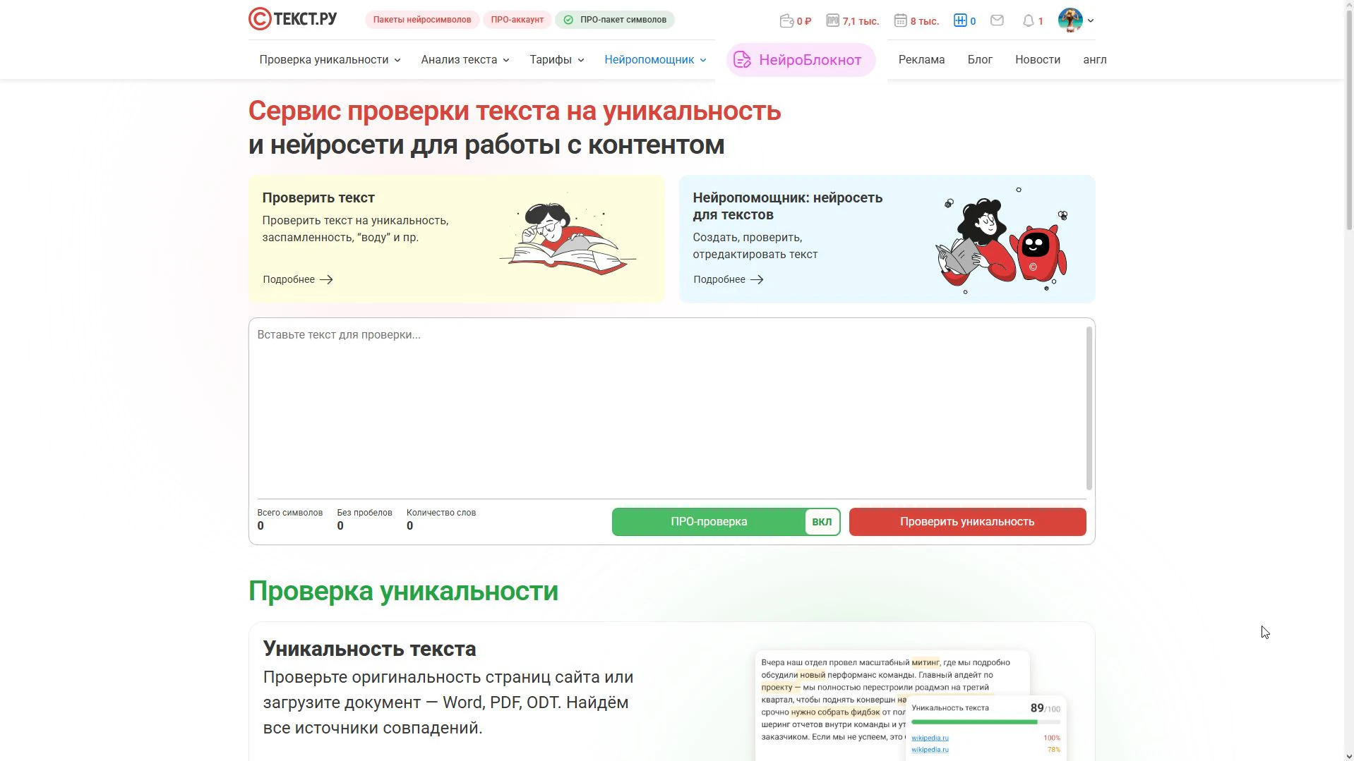Open the blue neurosymbols icon
Viewport: 1354px width, 761px height.
click(x=960, y=20)
